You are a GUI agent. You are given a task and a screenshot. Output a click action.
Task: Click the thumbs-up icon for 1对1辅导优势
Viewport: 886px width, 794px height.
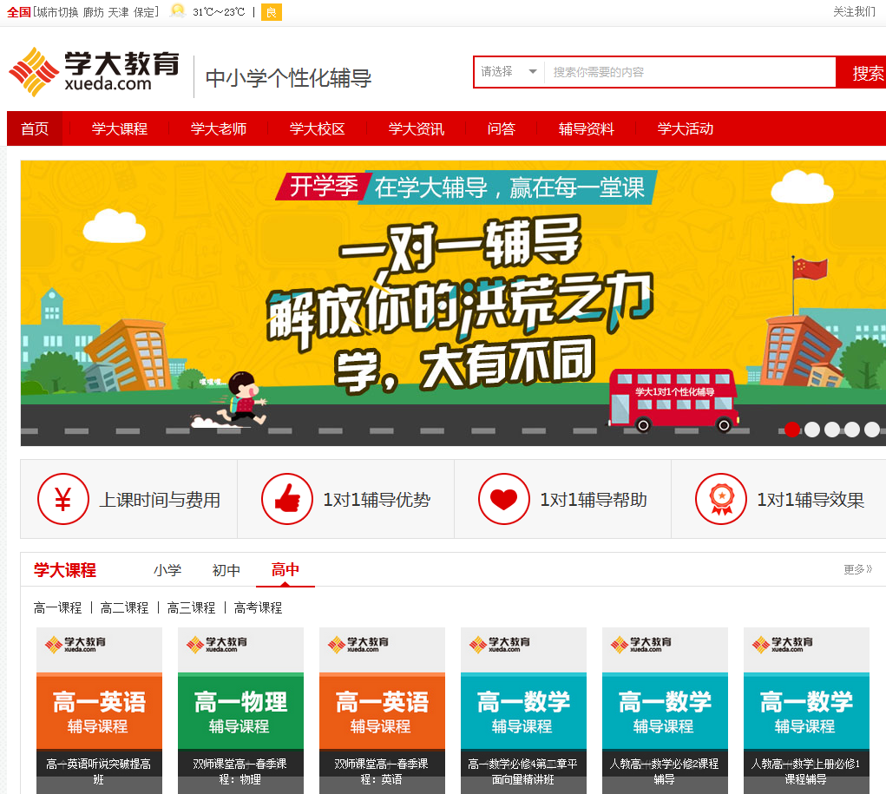pyautogui.click(x=287, y=499)
